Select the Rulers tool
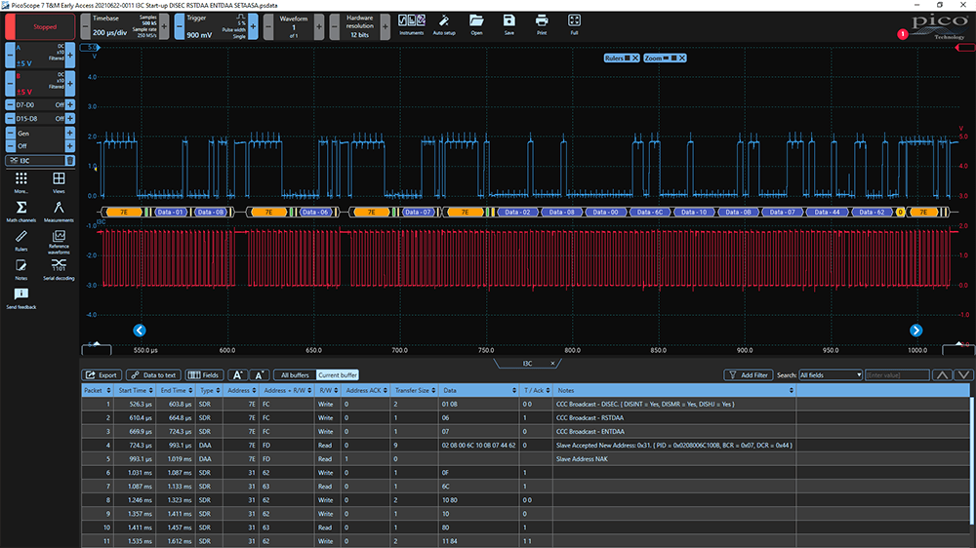 tap(21, 241)
